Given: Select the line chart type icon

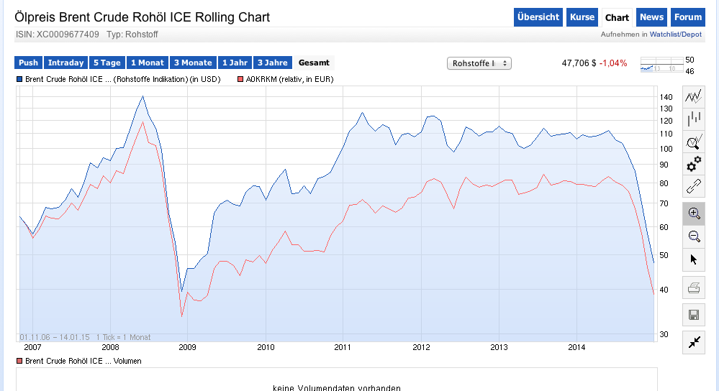Looking at the screenshot, I should pos(694,96).
